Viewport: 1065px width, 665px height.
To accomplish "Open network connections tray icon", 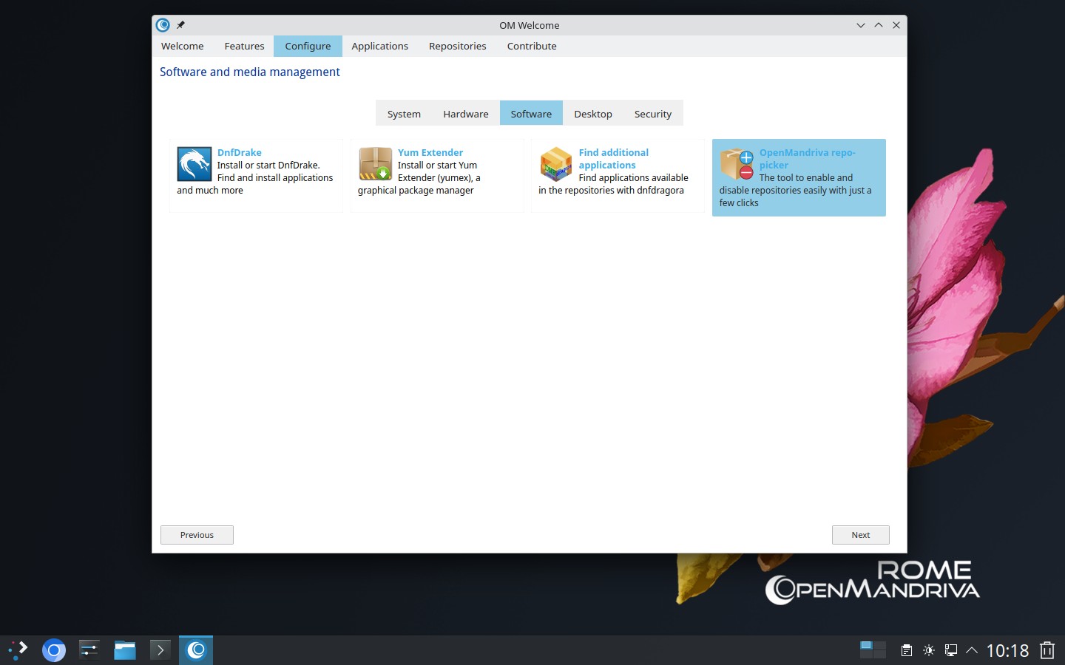I will click(951, 650).
